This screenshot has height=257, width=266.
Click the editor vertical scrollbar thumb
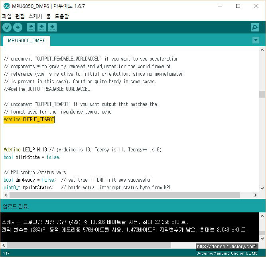coord(262,94)
